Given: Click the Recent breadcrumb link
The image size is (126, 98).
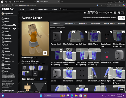Looking at the screenshot, I should [53, 28].
